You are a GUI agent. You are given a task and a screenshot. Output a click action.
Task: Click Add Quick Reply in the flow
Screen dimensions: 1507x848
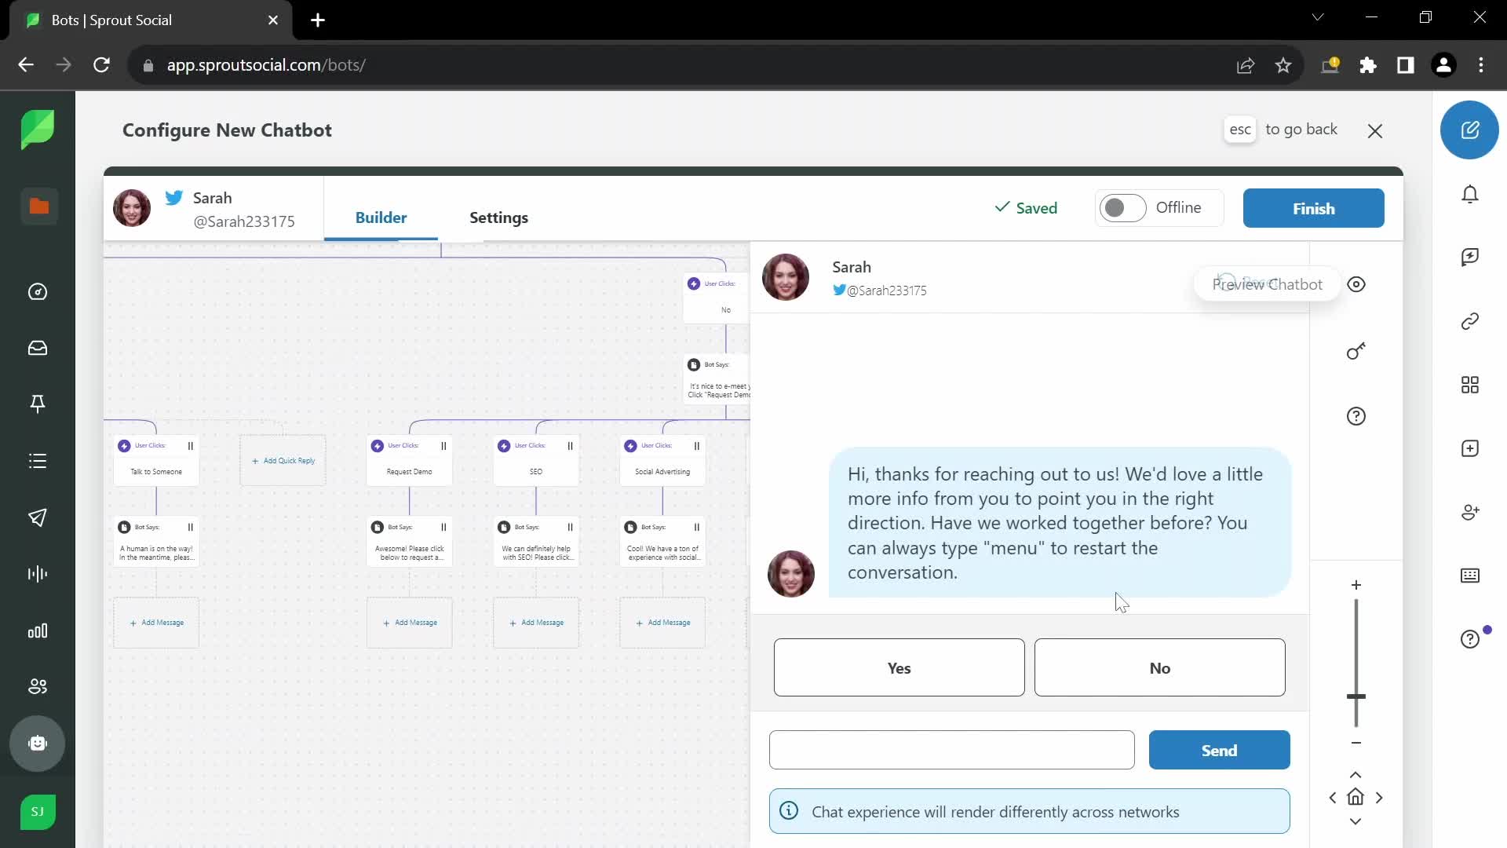click(x=283, y=461)
